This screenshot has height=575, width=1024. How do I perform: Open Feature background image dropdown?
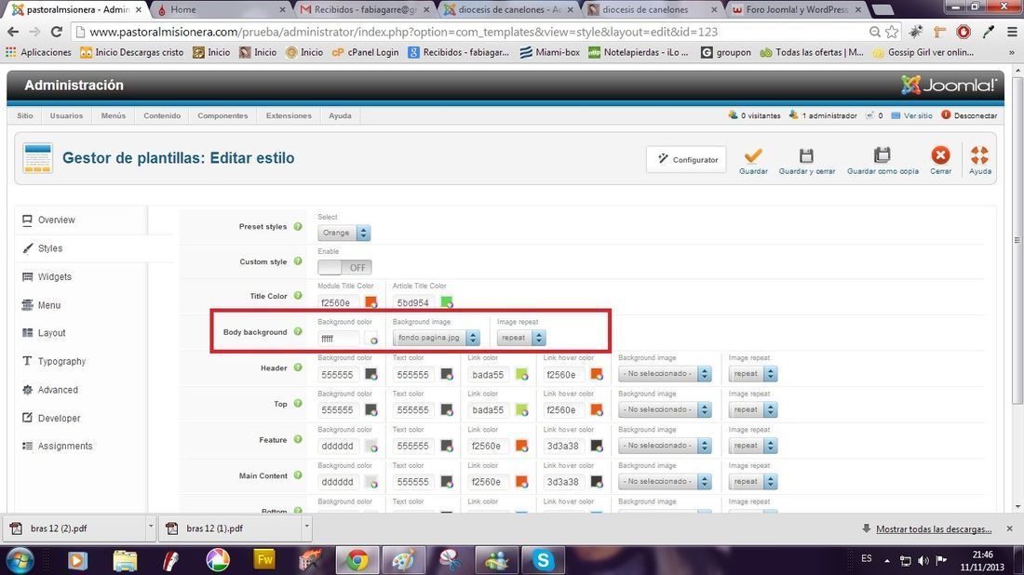click(664, 446)
